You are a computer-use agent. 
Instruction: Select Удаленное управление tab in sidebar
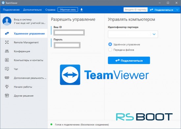point(24,33)
